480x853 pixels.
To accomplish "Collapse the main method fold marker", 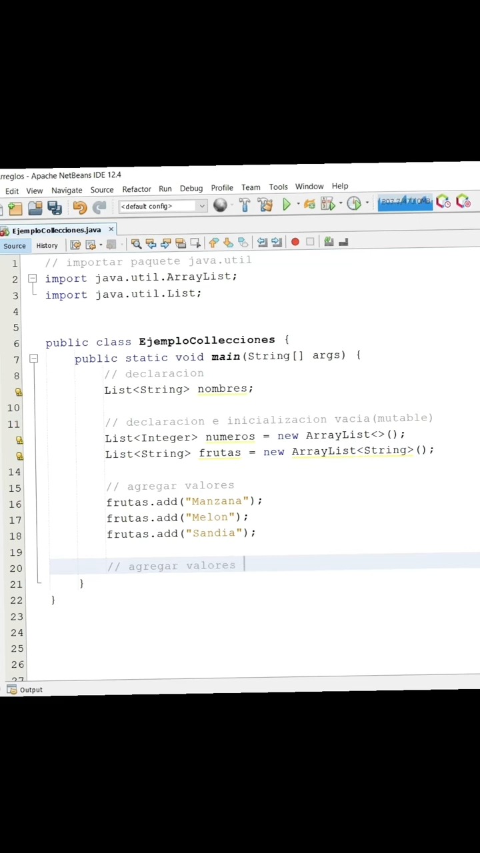I will click(x=33, y=359).
